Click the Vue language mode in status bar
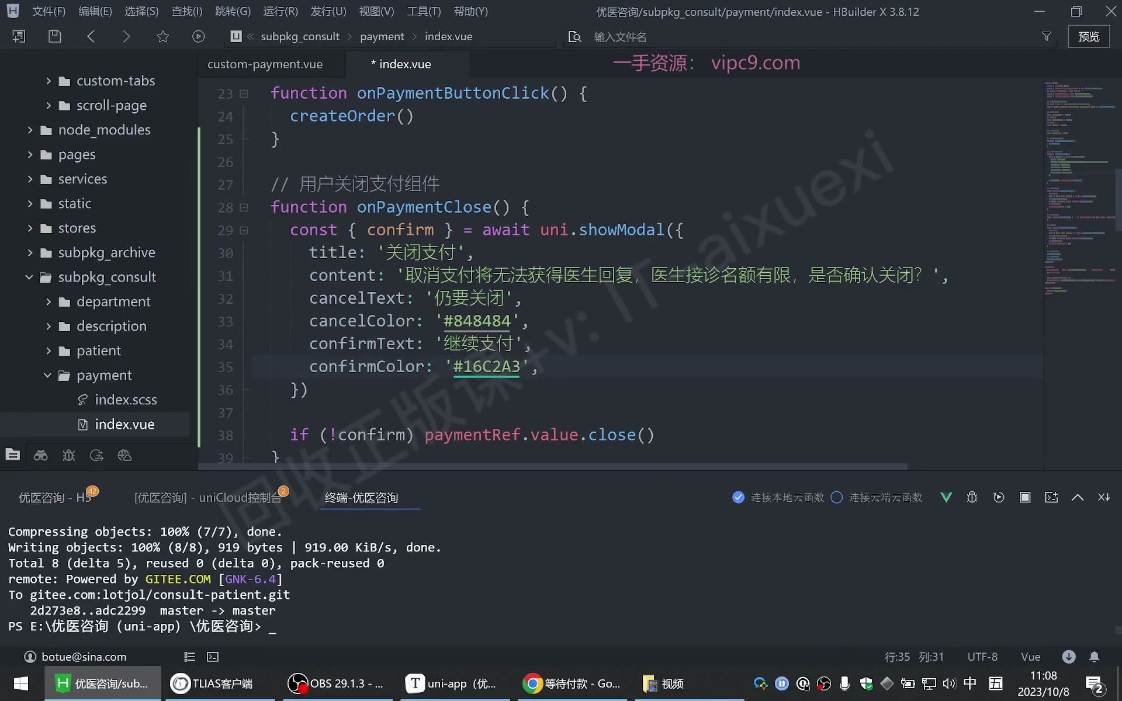Viewport: 1122px width, 701px height. click(x=1030, y=657)
